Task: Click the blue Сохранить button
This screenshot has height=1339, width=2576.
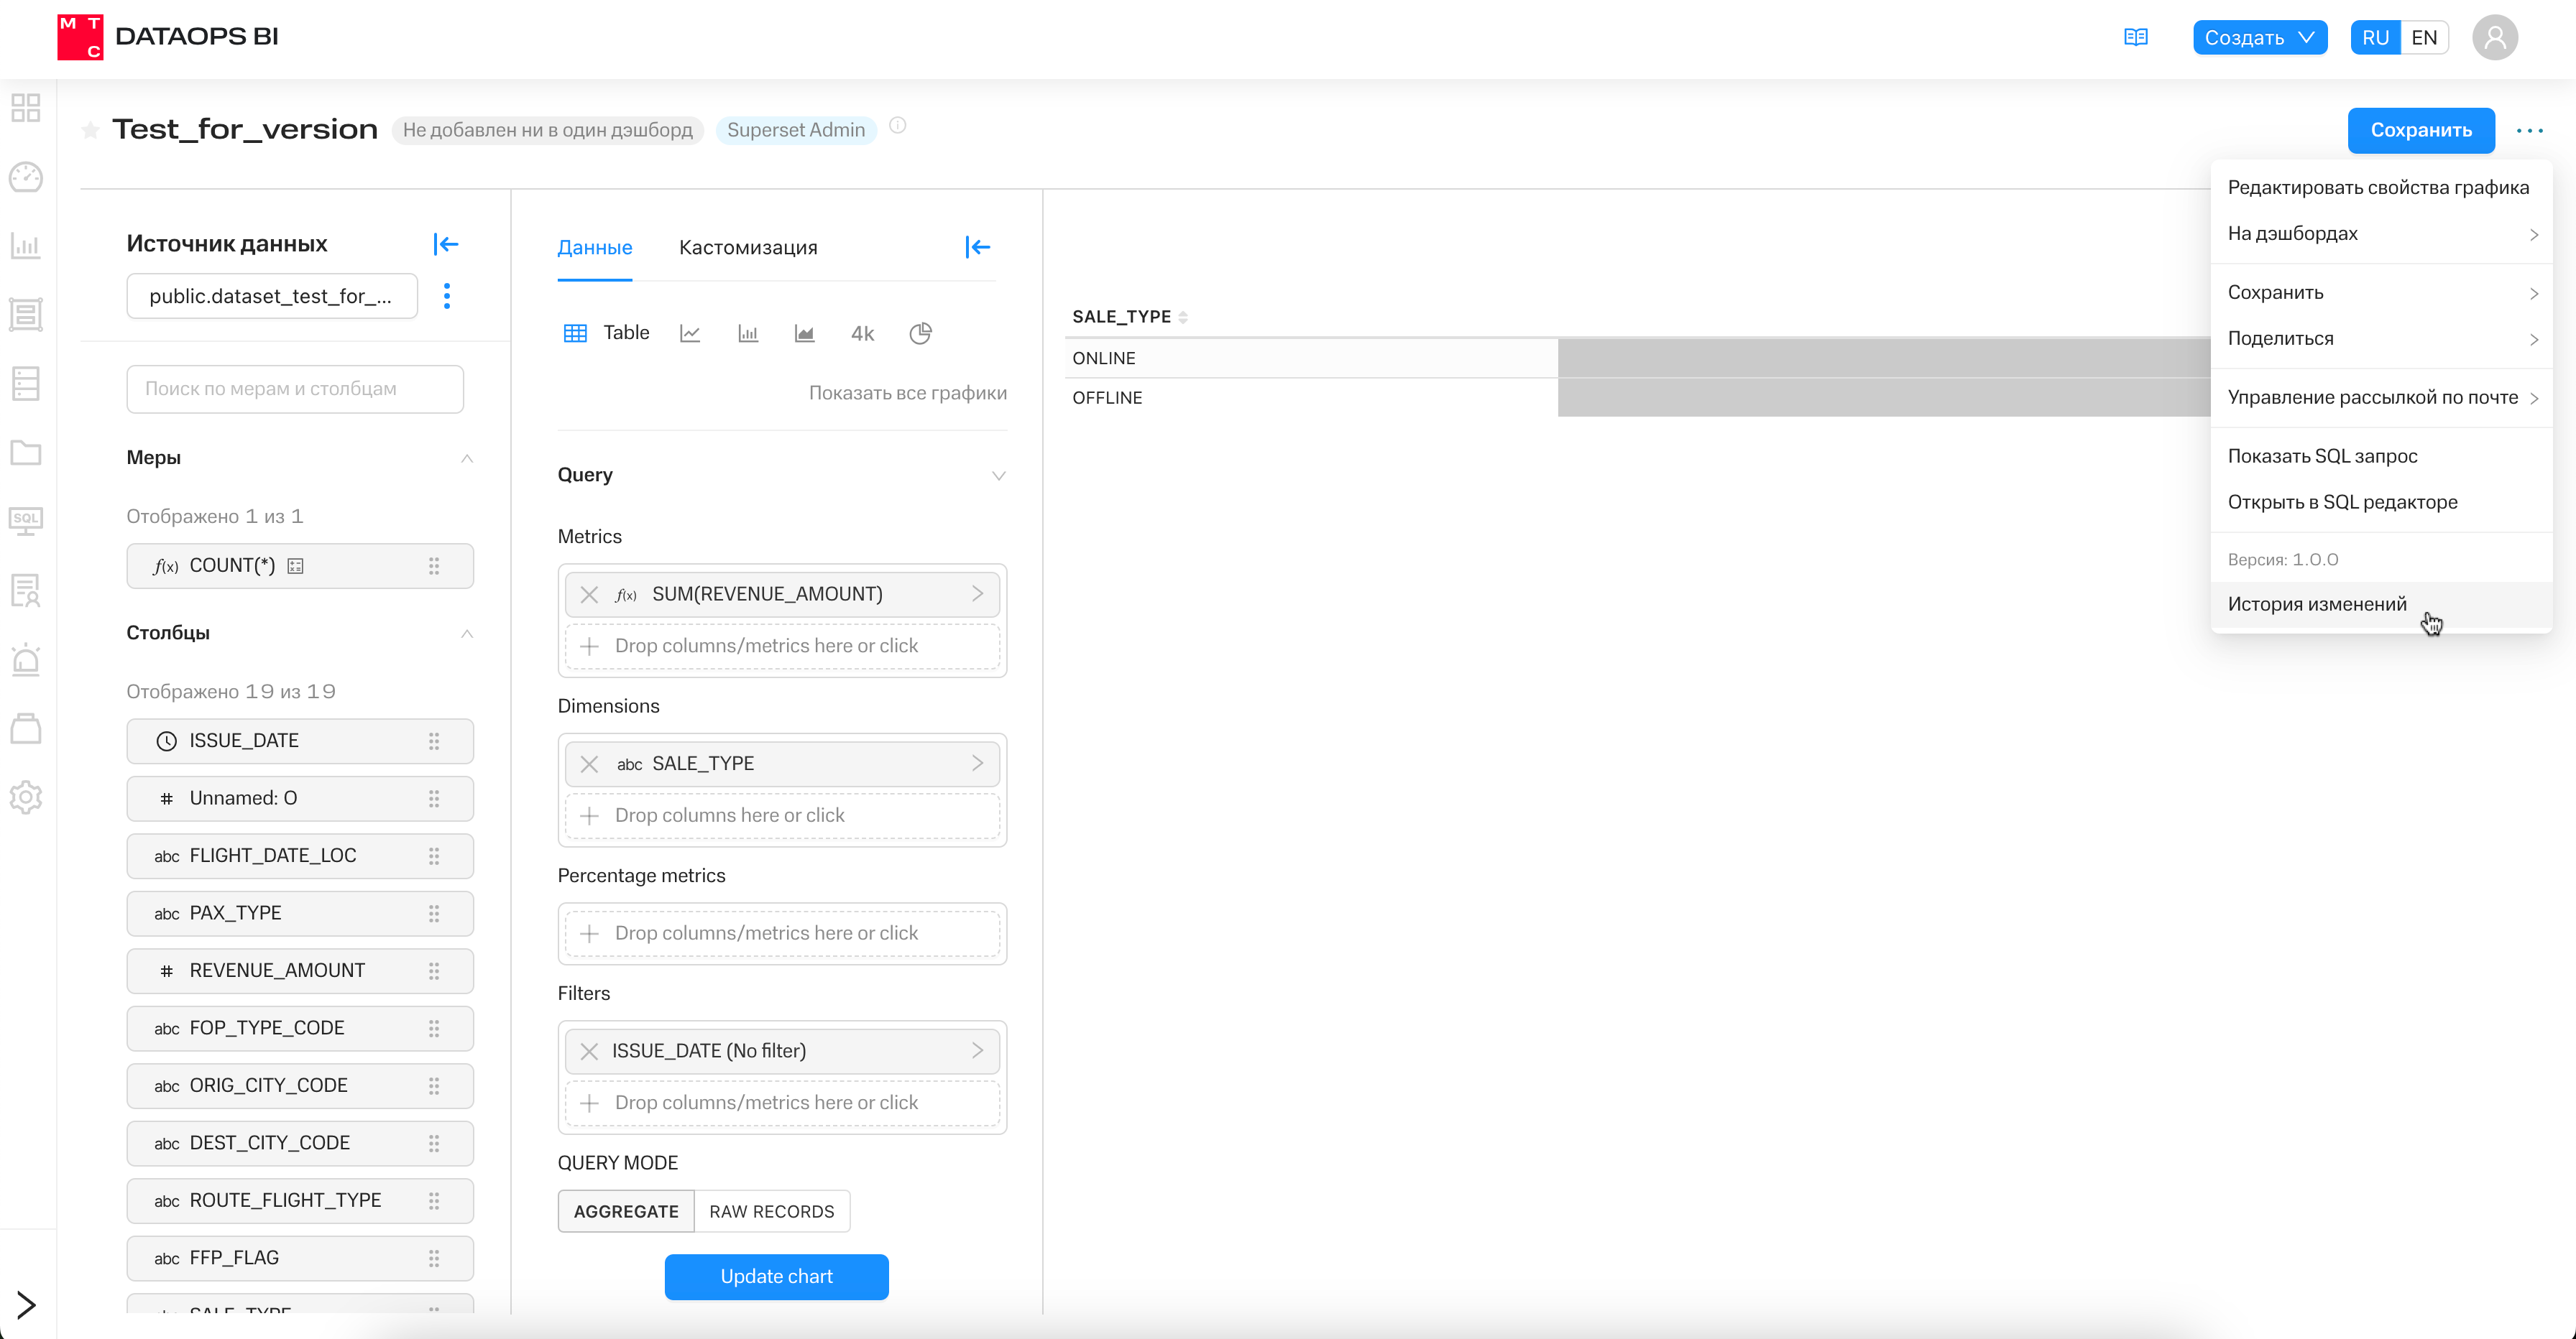Action: tap(2420, 130)
